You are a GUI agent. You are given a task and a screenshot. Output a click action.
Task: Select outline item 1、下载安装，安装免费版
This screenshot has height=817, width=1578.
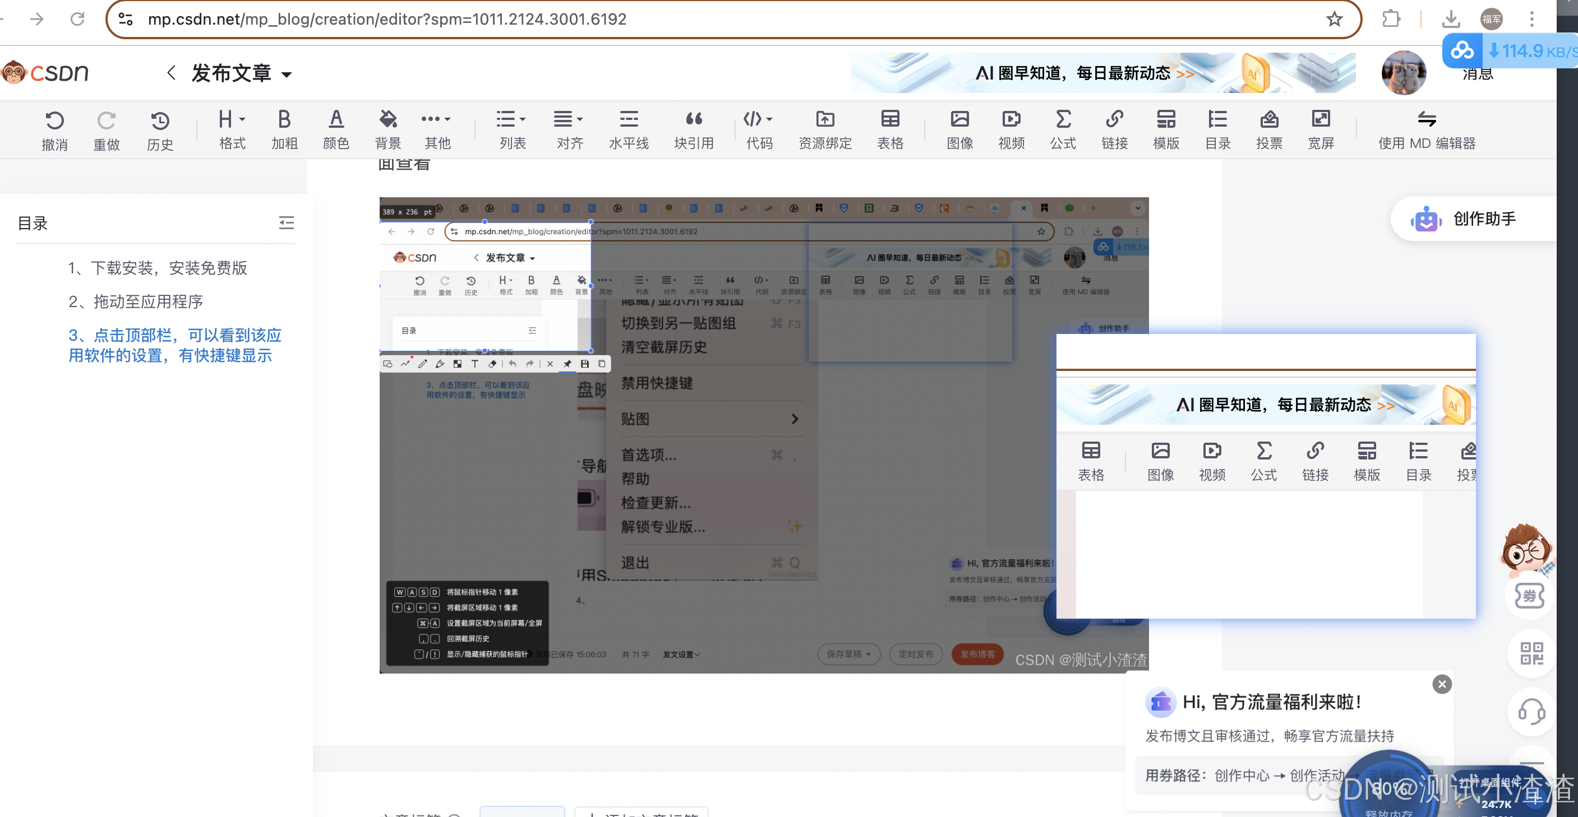click(158, 268)
